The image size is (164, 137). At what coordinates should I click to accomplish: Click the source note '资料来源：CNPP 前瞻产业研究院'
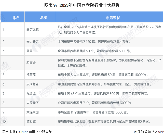(27, 132)
